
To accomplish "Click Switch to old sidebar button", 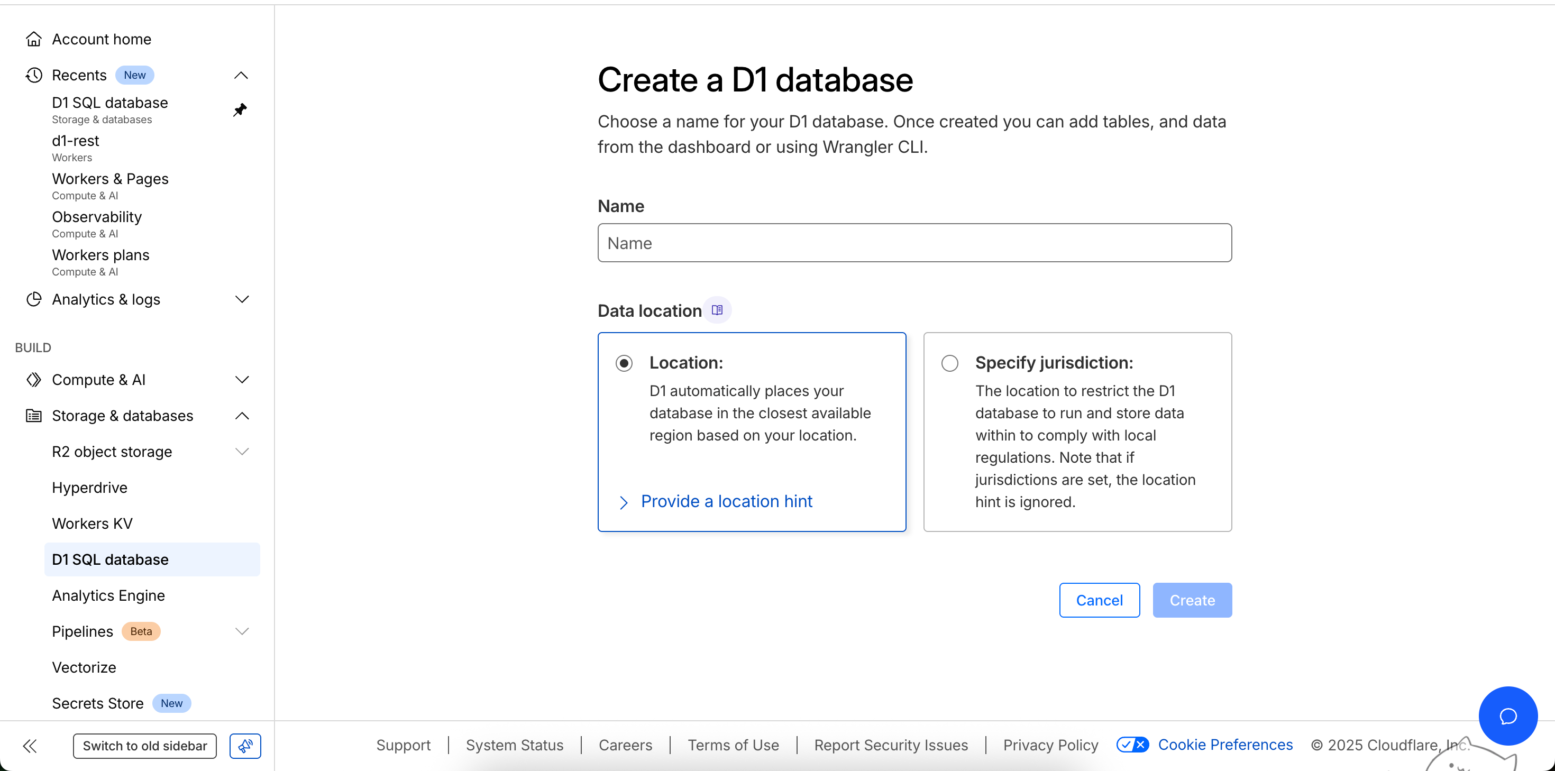I will click(x=145, y=746).
